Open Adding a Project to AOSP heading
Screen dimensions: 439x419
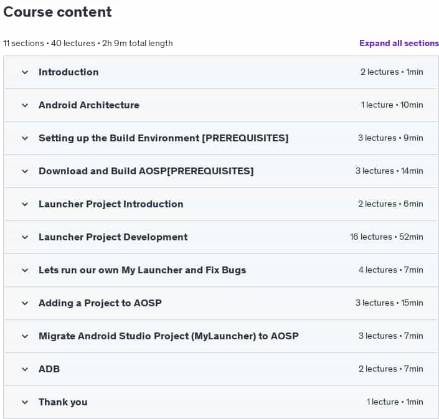pyautogui.click(x=100, y=303)
